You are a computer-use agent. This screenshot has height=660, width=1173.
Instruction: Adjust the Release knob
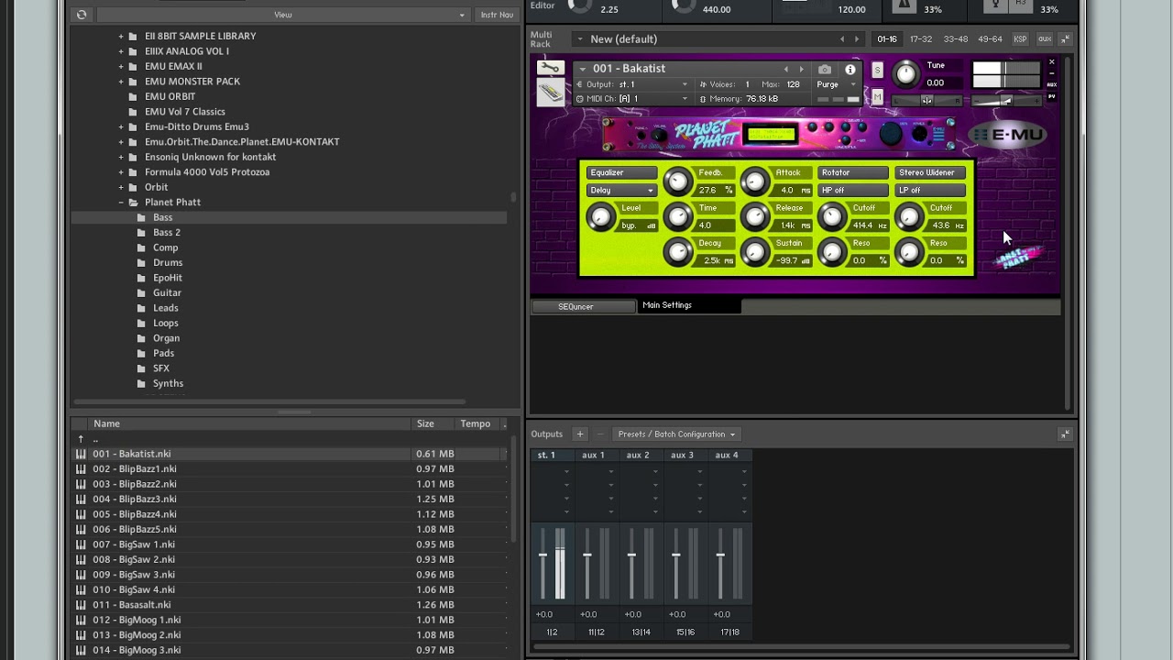point(755,216)
